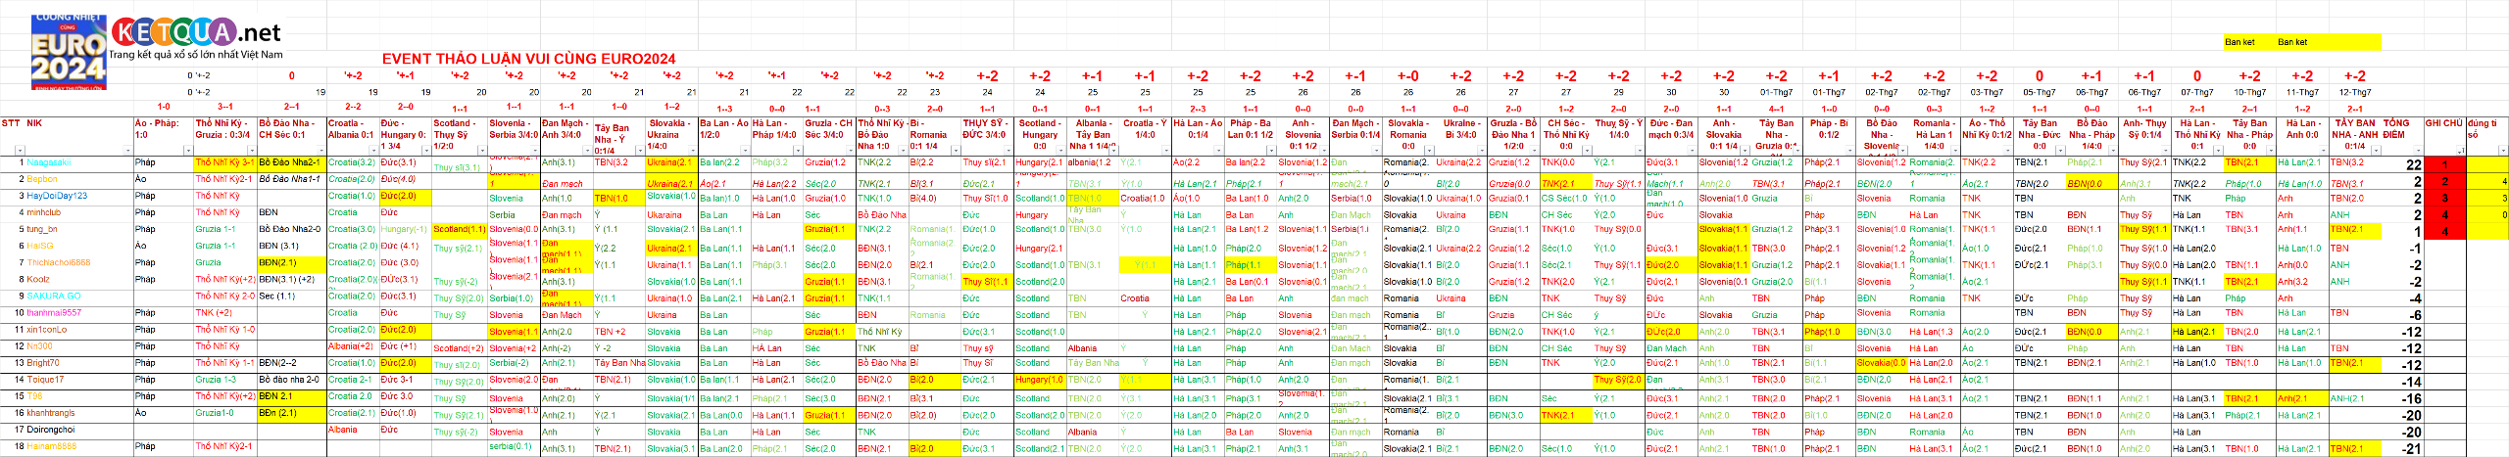Image resolution: width=2509 pixels, height=457 pixels.
Task: Open the Hà Lan - Áo column filter
Action: (1218, 151)
